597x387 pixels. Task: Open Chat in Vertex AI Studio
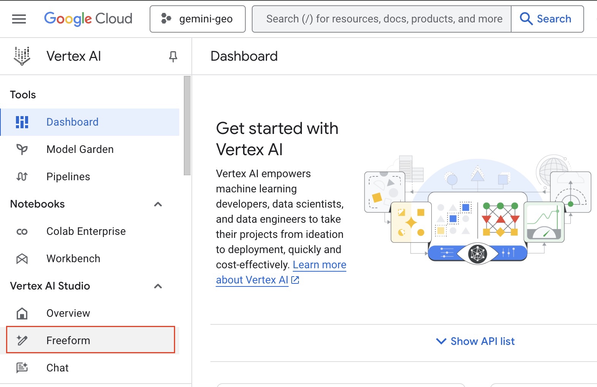pos(90,368)
